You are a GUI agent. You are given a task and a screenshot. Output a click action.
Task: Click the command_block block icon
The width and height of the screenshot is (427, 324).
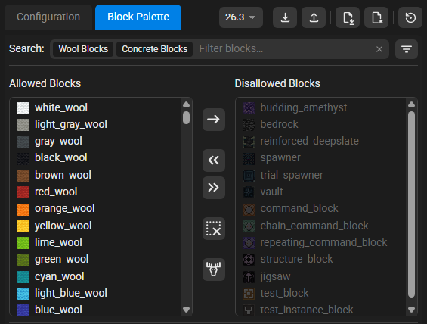click(x=249, y=209)
